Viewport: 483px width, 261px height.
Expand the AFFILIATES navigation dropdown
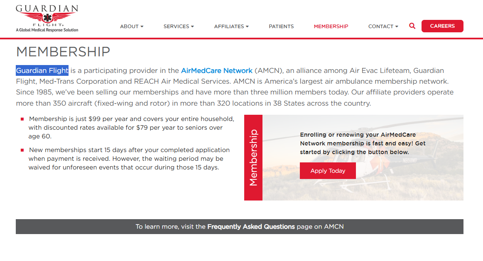231,27
